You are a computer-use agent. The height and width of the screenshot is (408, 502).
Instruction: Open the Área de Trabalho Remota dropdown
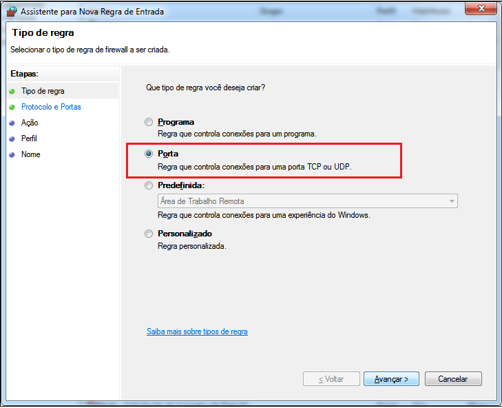click(x=308, y=201)
